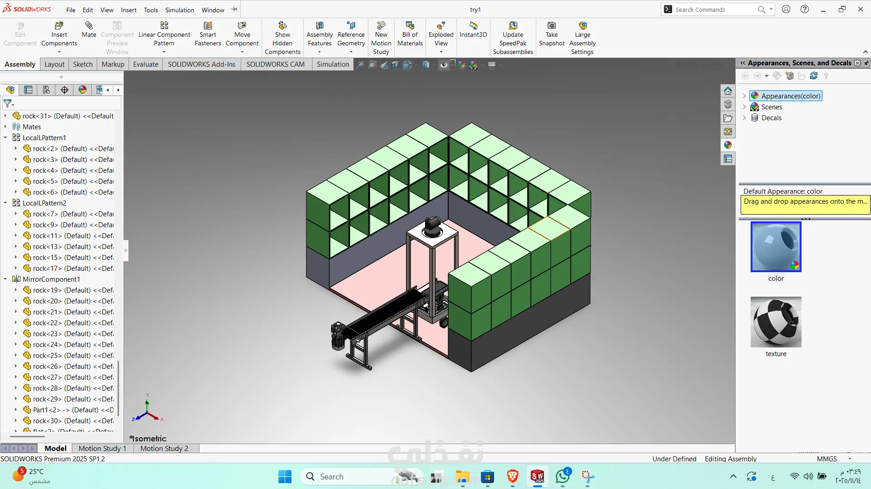Open the Reference Geometry dropdown

(x=351, y=52)
